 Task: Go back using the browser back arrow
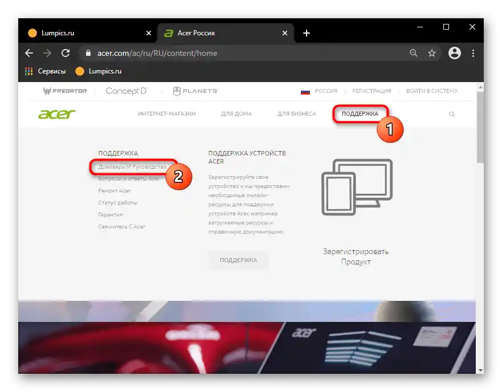[x=29, y=53]
